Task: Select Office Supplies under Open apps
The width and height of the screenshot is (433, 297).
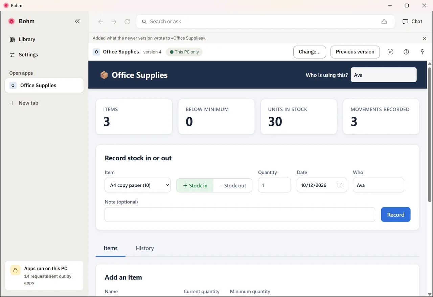Action: point(44,85)
